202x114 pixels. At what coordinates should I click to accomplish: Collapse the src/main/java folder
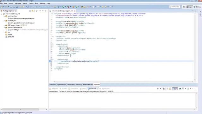click(x=4, y=16)
